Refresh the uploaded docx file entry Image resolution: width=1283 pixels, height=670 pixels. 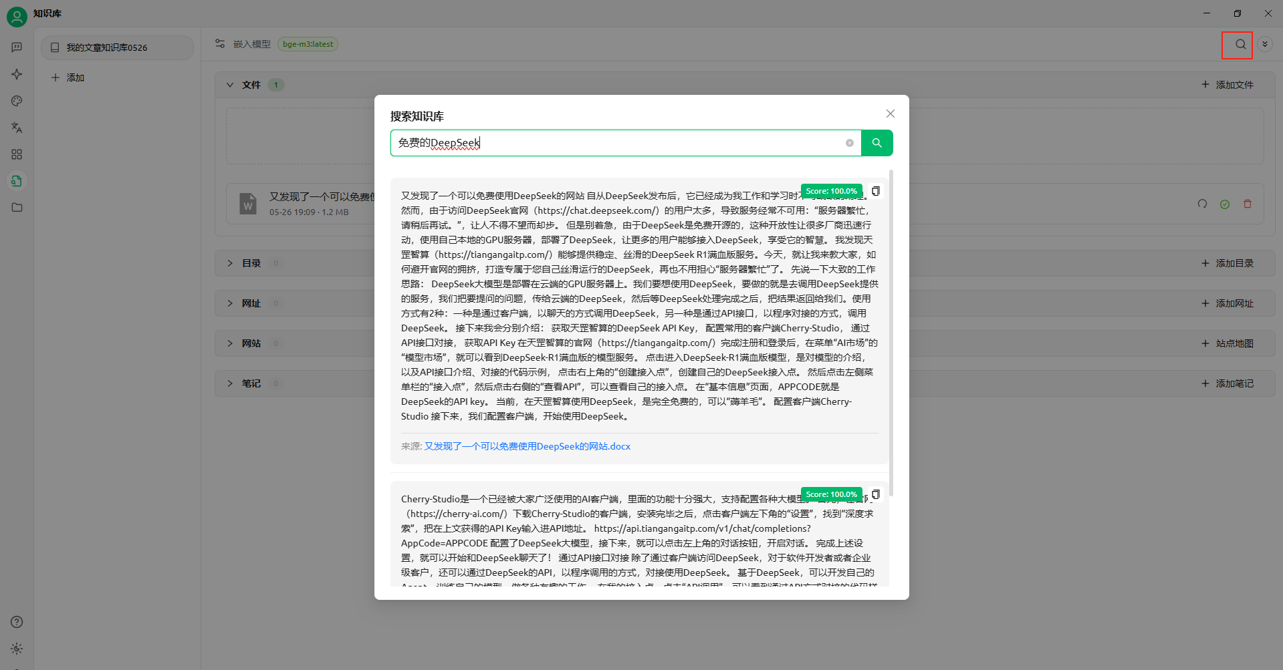pyautogui.click(x=1202, y=204)
